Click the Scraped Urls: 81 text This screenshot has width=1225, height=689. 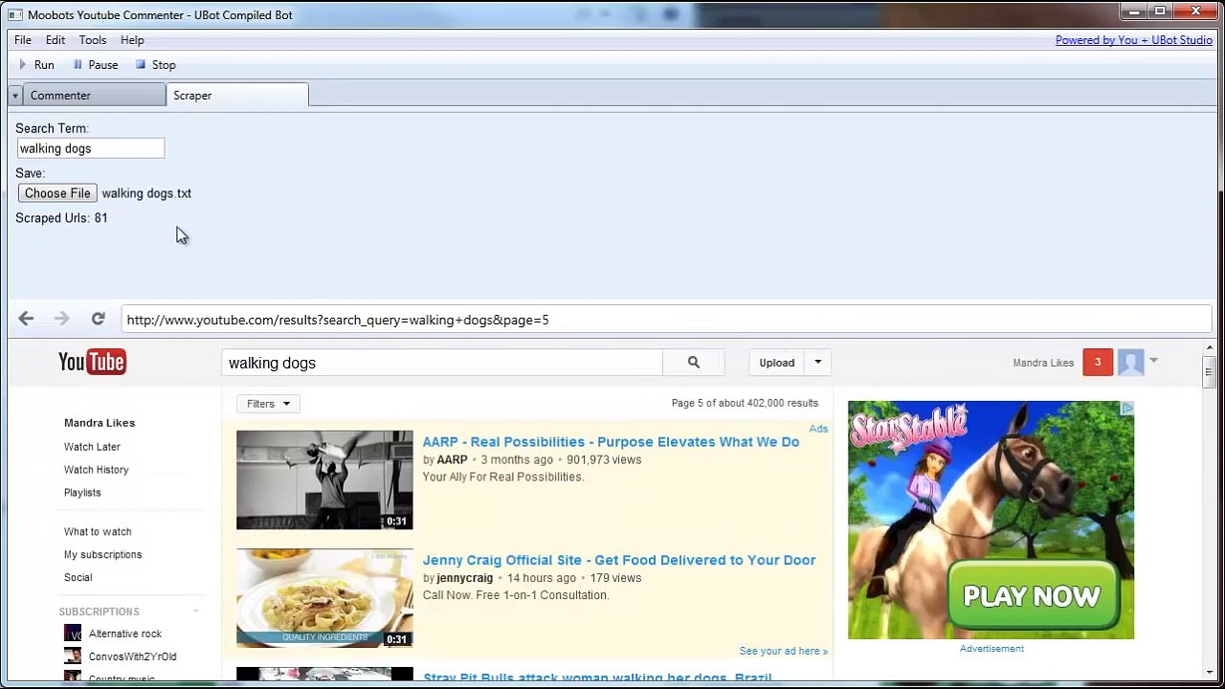pos(61,218)
